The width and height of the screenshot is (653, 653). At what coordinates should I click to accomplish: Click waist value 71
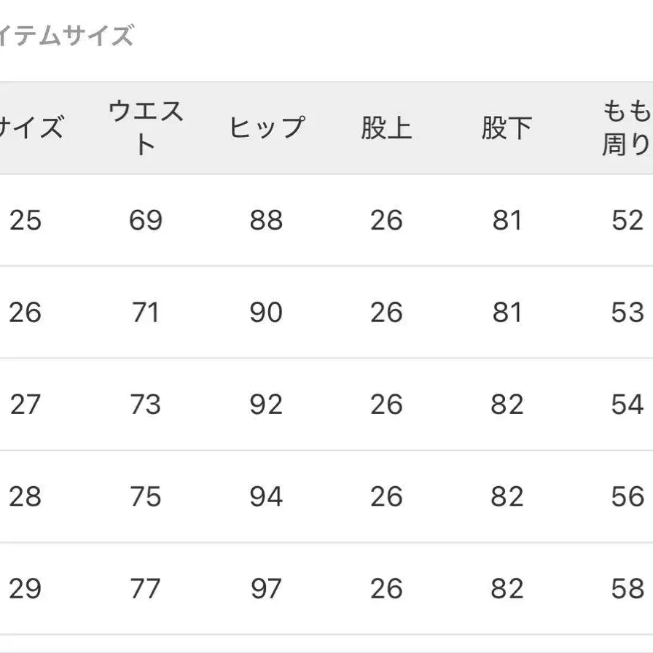point(145,313)
